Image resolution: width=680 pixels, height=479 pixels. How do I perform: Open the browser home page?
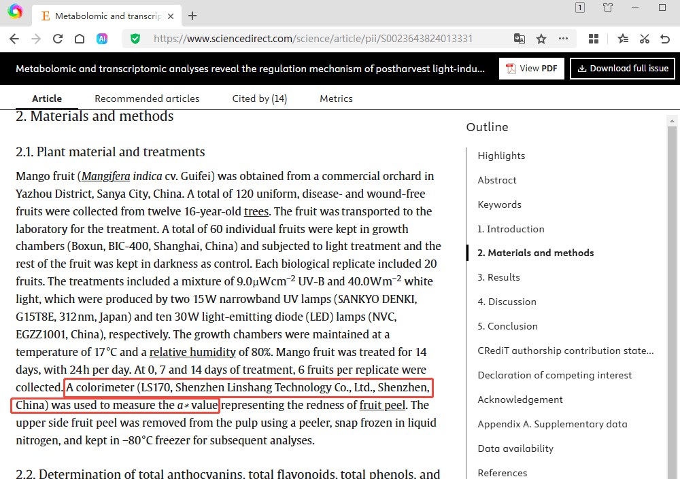pyautogui.click(x=80, y=39)
